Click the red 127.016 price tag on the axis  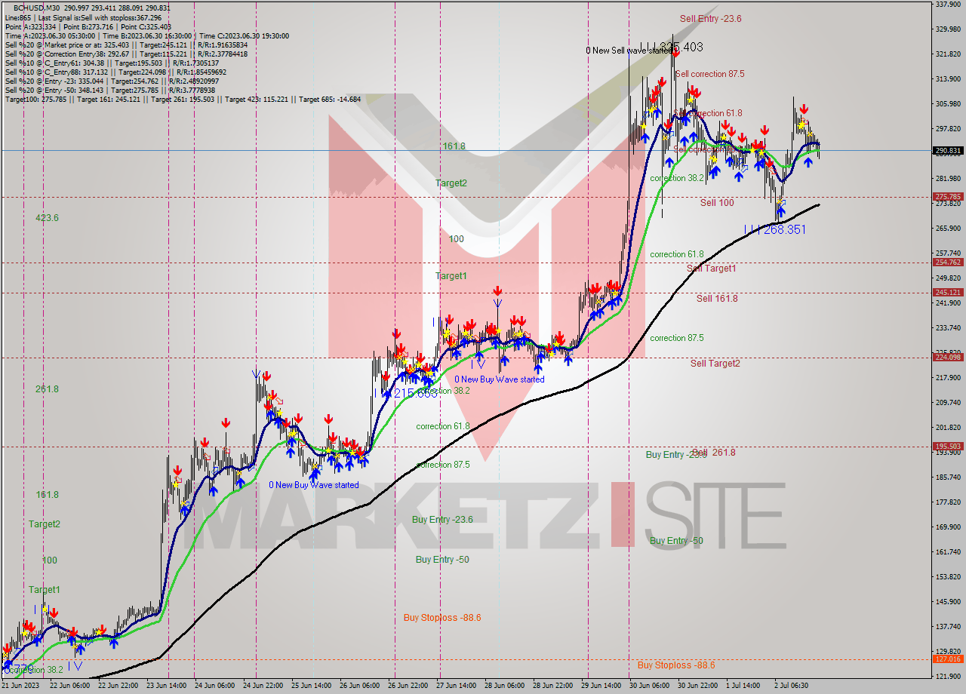point(949,659)
